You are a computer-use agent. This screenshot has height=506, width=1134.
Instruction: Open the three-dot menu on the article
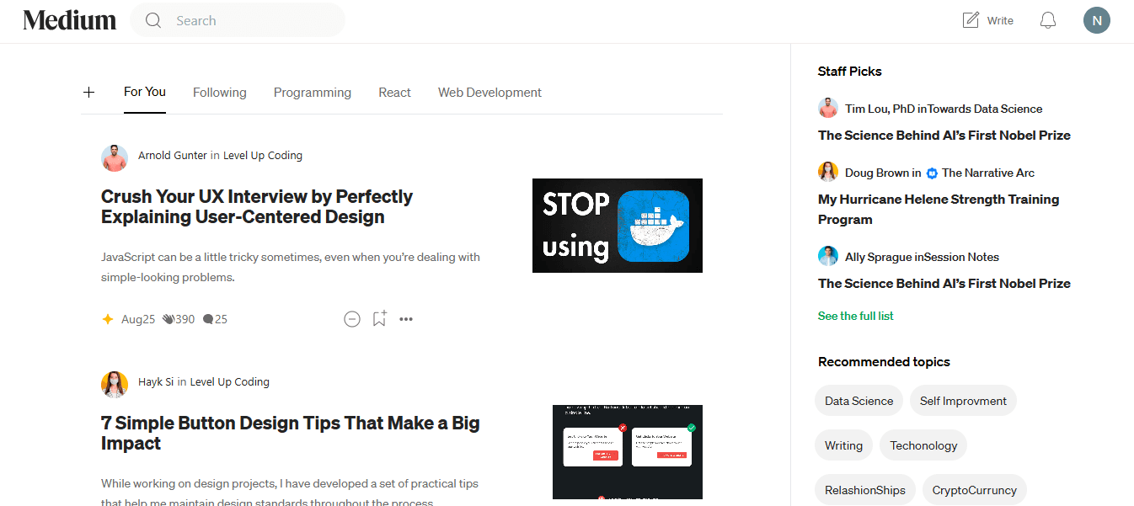tap(406, 318)
